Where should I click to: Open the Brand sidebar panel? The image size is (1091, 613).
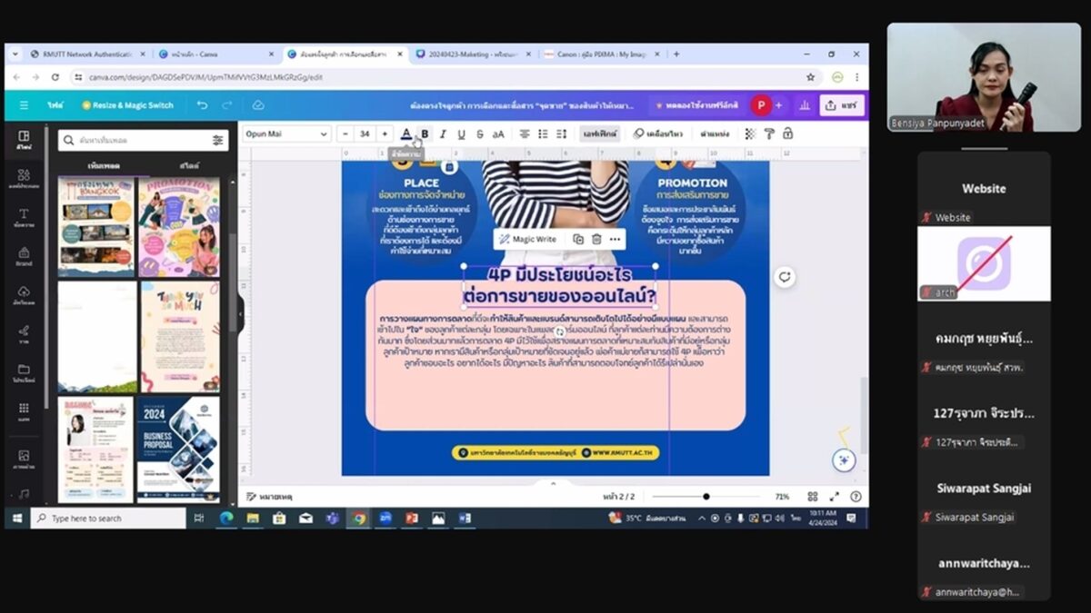pyautogui.click(x=24, y=256)
